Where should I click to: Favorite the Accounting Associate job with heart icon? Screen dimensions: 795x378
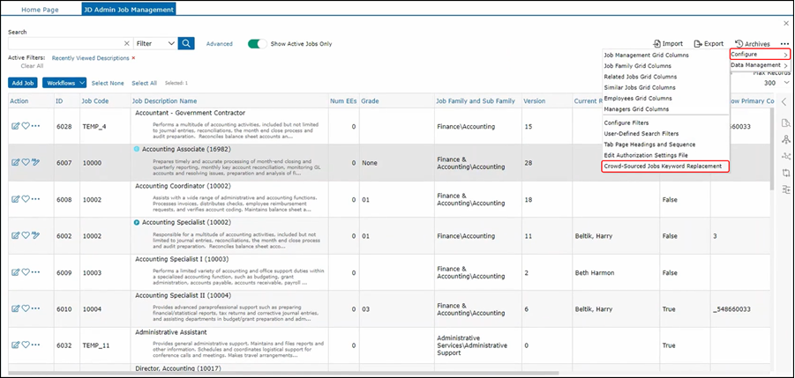[x=26, y=162]
